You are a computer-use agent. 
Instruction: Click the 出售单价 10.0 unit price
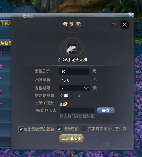[x=66, y=80]
